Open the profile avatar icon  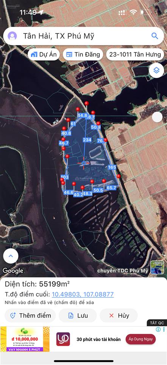[12, 36]
